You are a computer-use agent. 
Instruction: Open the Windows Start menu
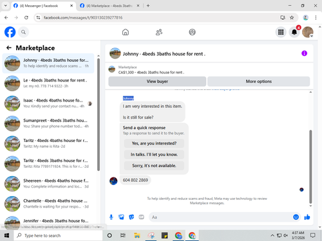(6, 236)
